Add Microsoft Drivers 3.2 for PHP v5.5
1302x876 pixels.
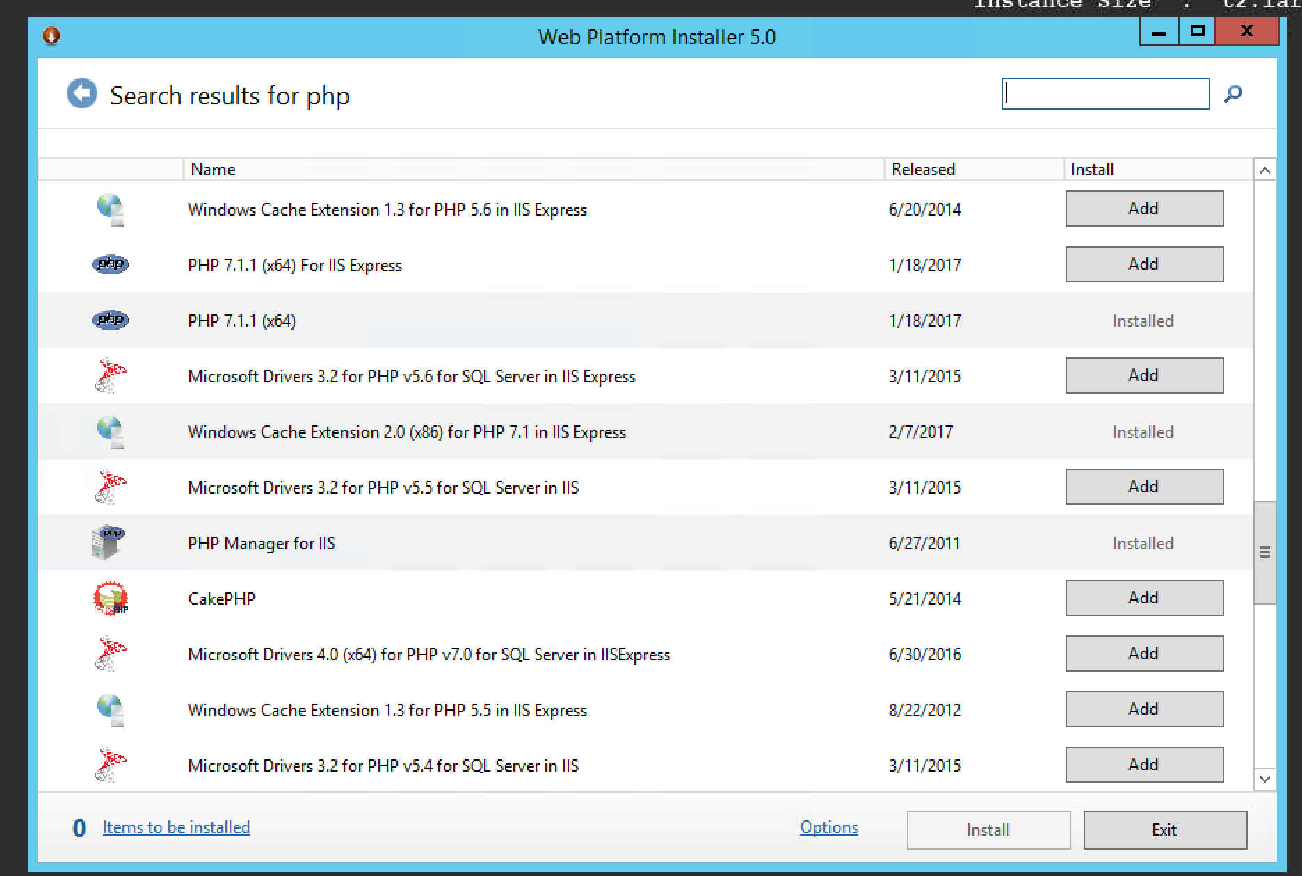click(x=1144, y=487)
